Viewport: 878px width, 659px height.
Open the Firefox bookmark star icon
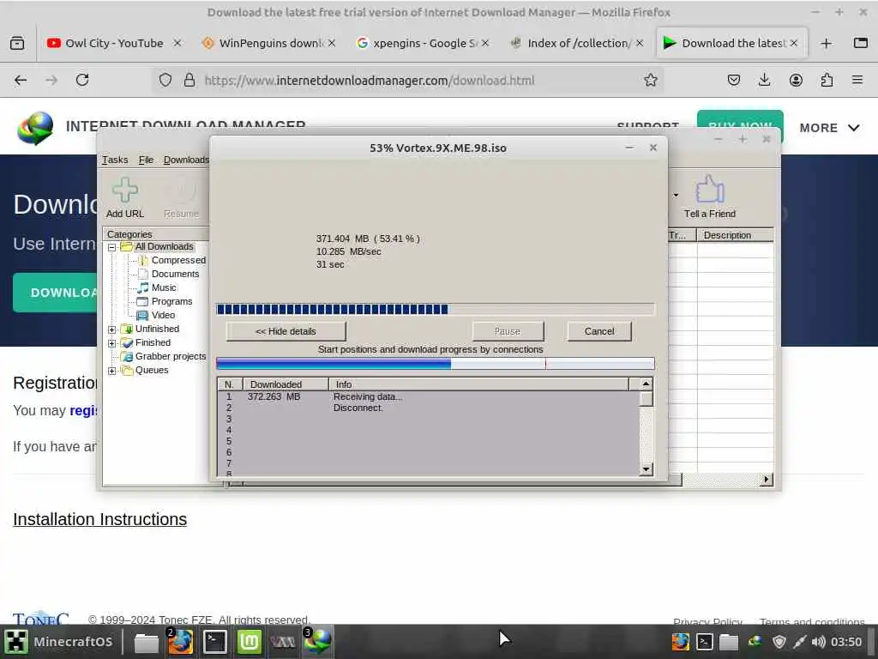(x=650, y=80)
